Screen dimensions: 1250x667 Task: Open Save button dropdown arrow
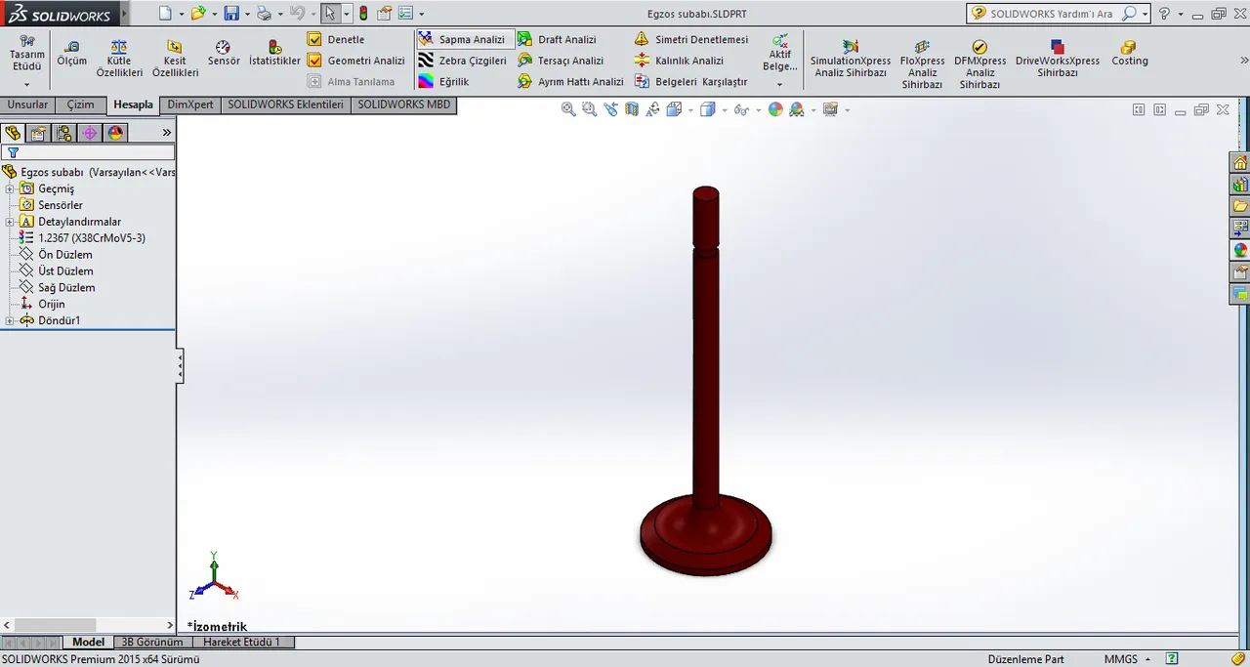pyautogui.click(x=246, y=14)
